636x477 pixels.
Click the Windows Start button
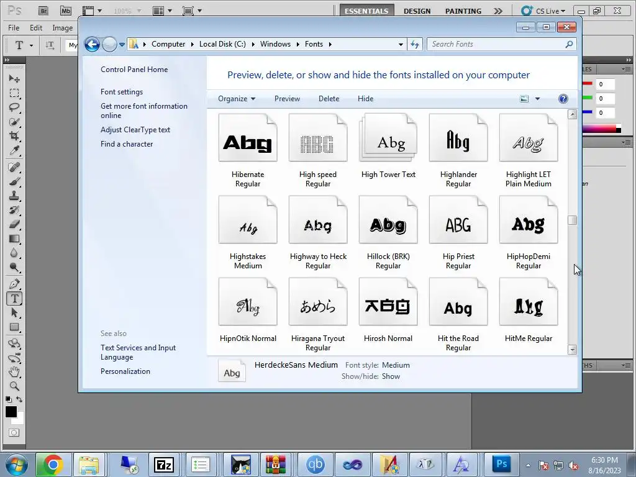tap(16, 465)
